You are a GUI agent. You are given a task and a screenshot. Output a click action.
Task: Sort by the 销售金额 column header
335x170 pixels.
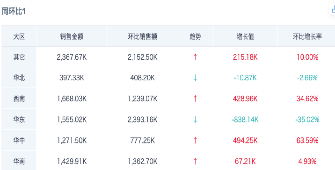coord(72,36)
